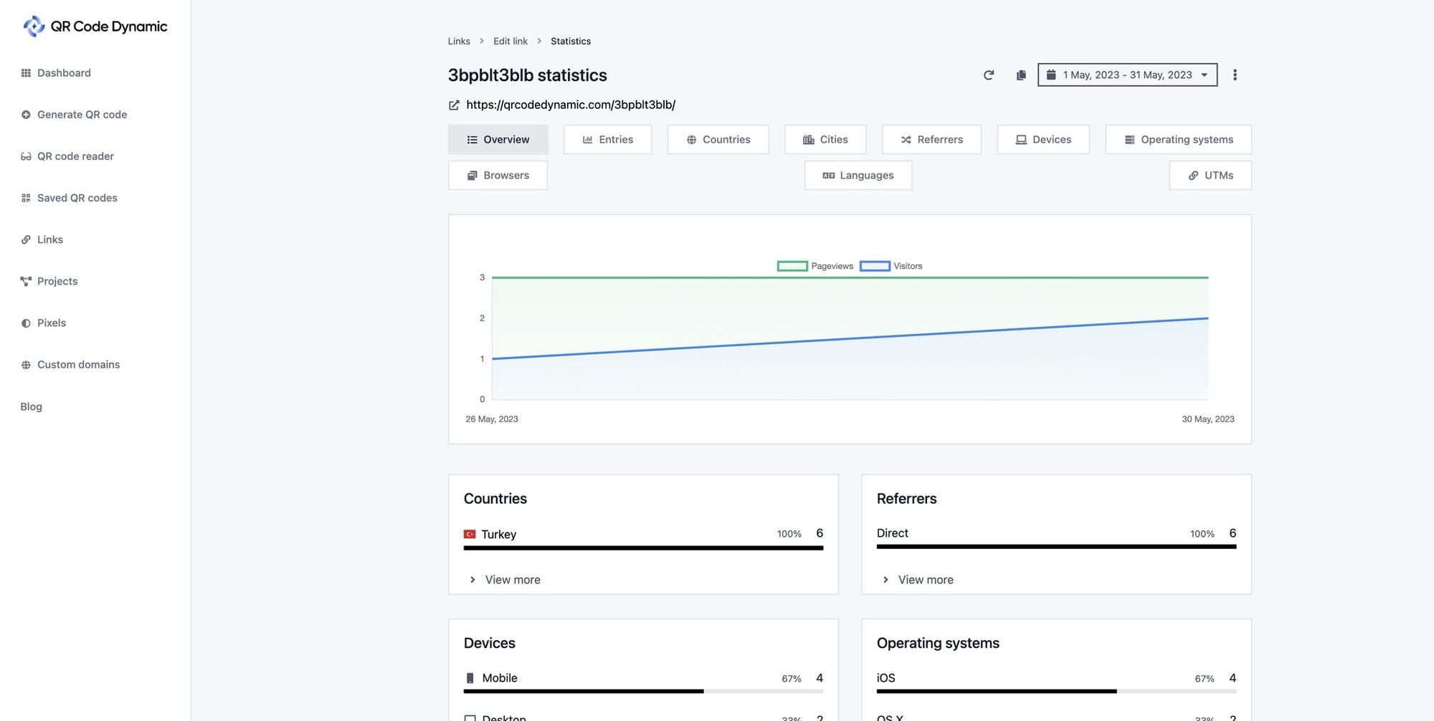The height and width of the screenshot is (721, 1434).
Task: Switch to the Entries tab
Action: coord(607,140)
